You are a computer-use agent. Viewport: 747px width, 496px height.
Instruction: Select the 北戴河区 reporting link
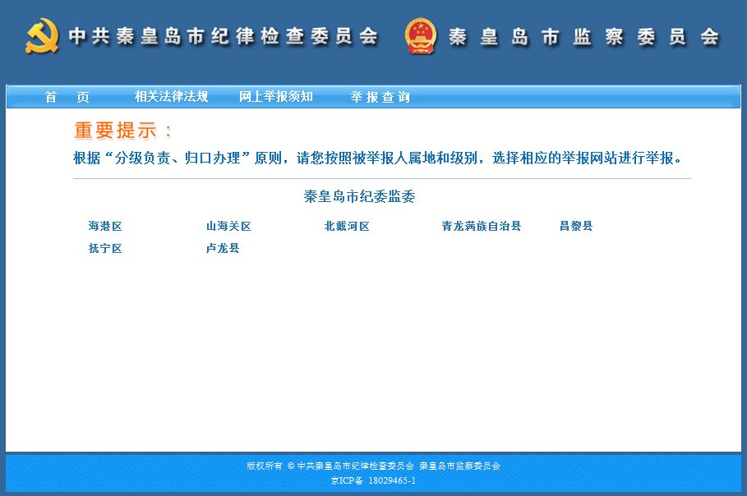coord(347,226)
